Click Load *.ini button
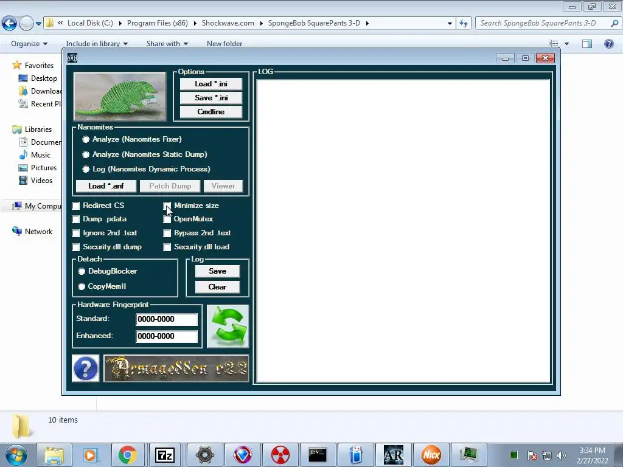Screen dimensions: 623x467 pos(211,84)
